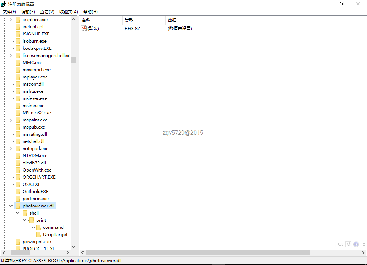Click the tree pane scroll down arrow
Screen dimensions: 367x265
pyautogui.click(x=74, y=246)
